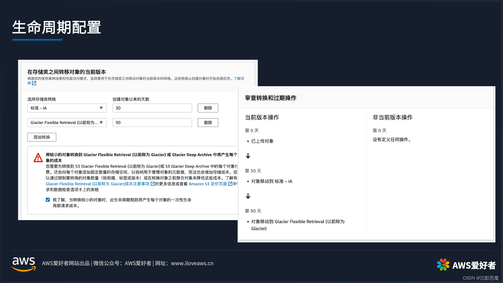Click the 第 90 天 label
Image resolution: width=503 pixels, height=283 pixels.
[253, 211]
